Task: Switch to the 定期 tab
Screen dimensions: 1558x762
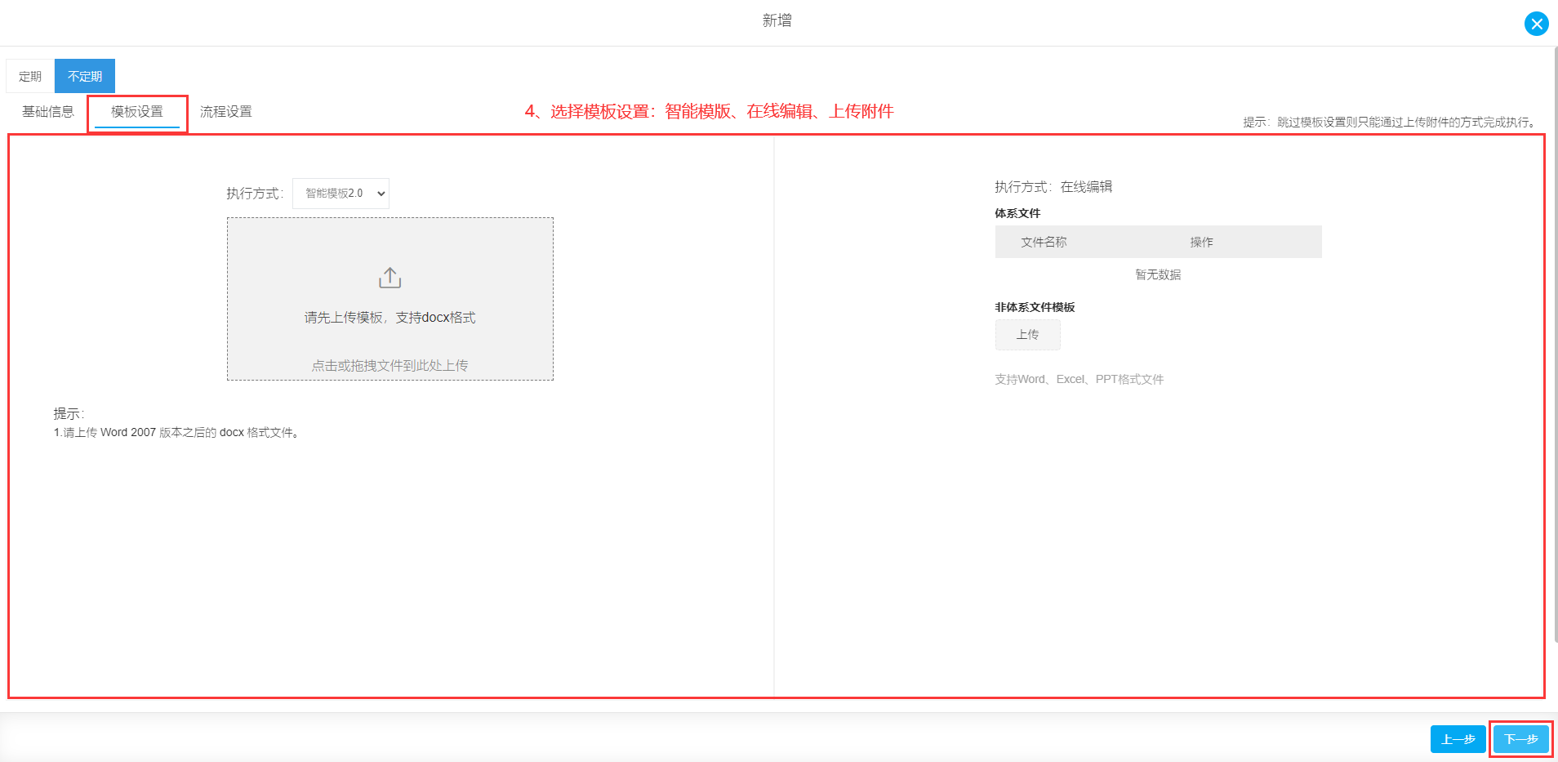Action: pos(30,76)
